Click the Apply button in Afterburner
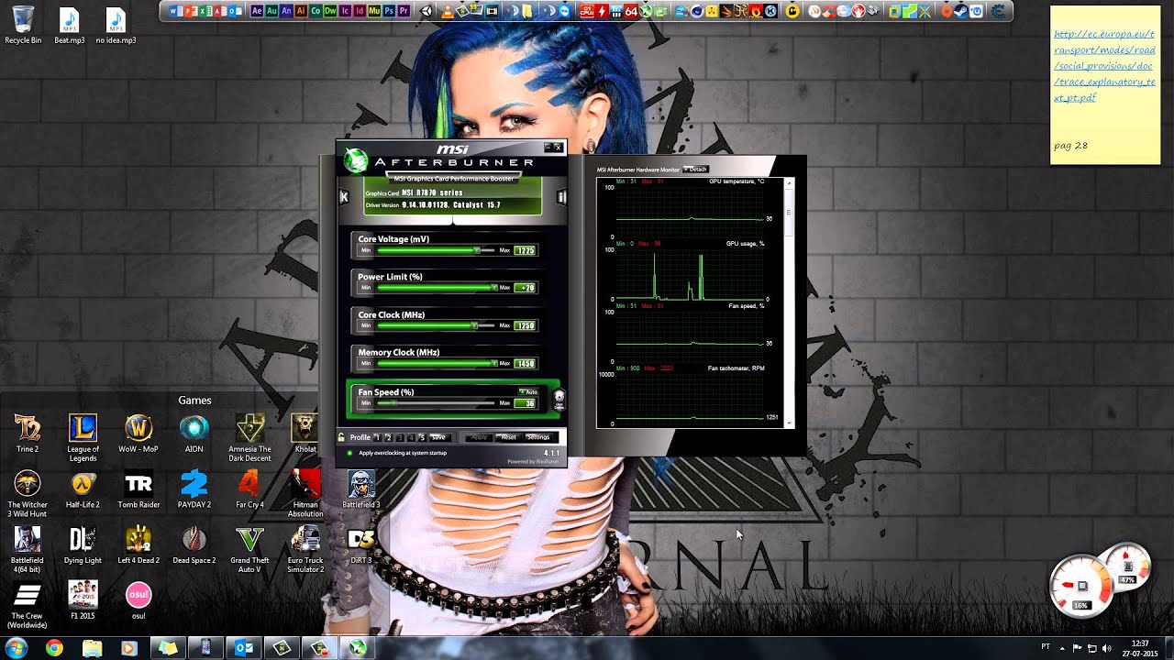1174x660 pixels. (x=479, y=437)
